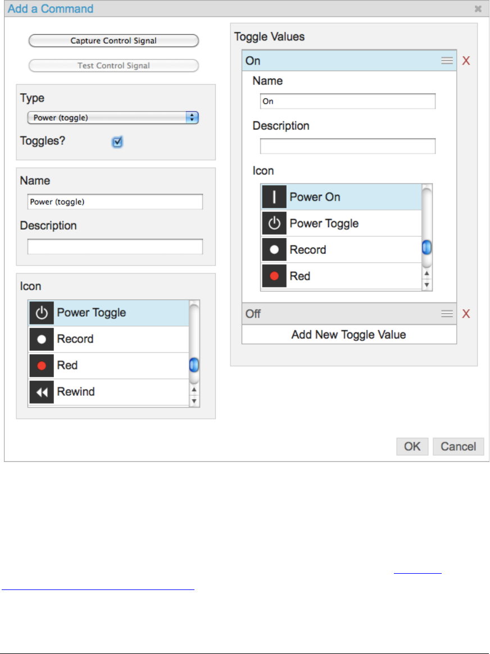Viewport: 490px width, 654px height.
Task: Click the On toggle Description input field
Action: (x=348, y=146)
